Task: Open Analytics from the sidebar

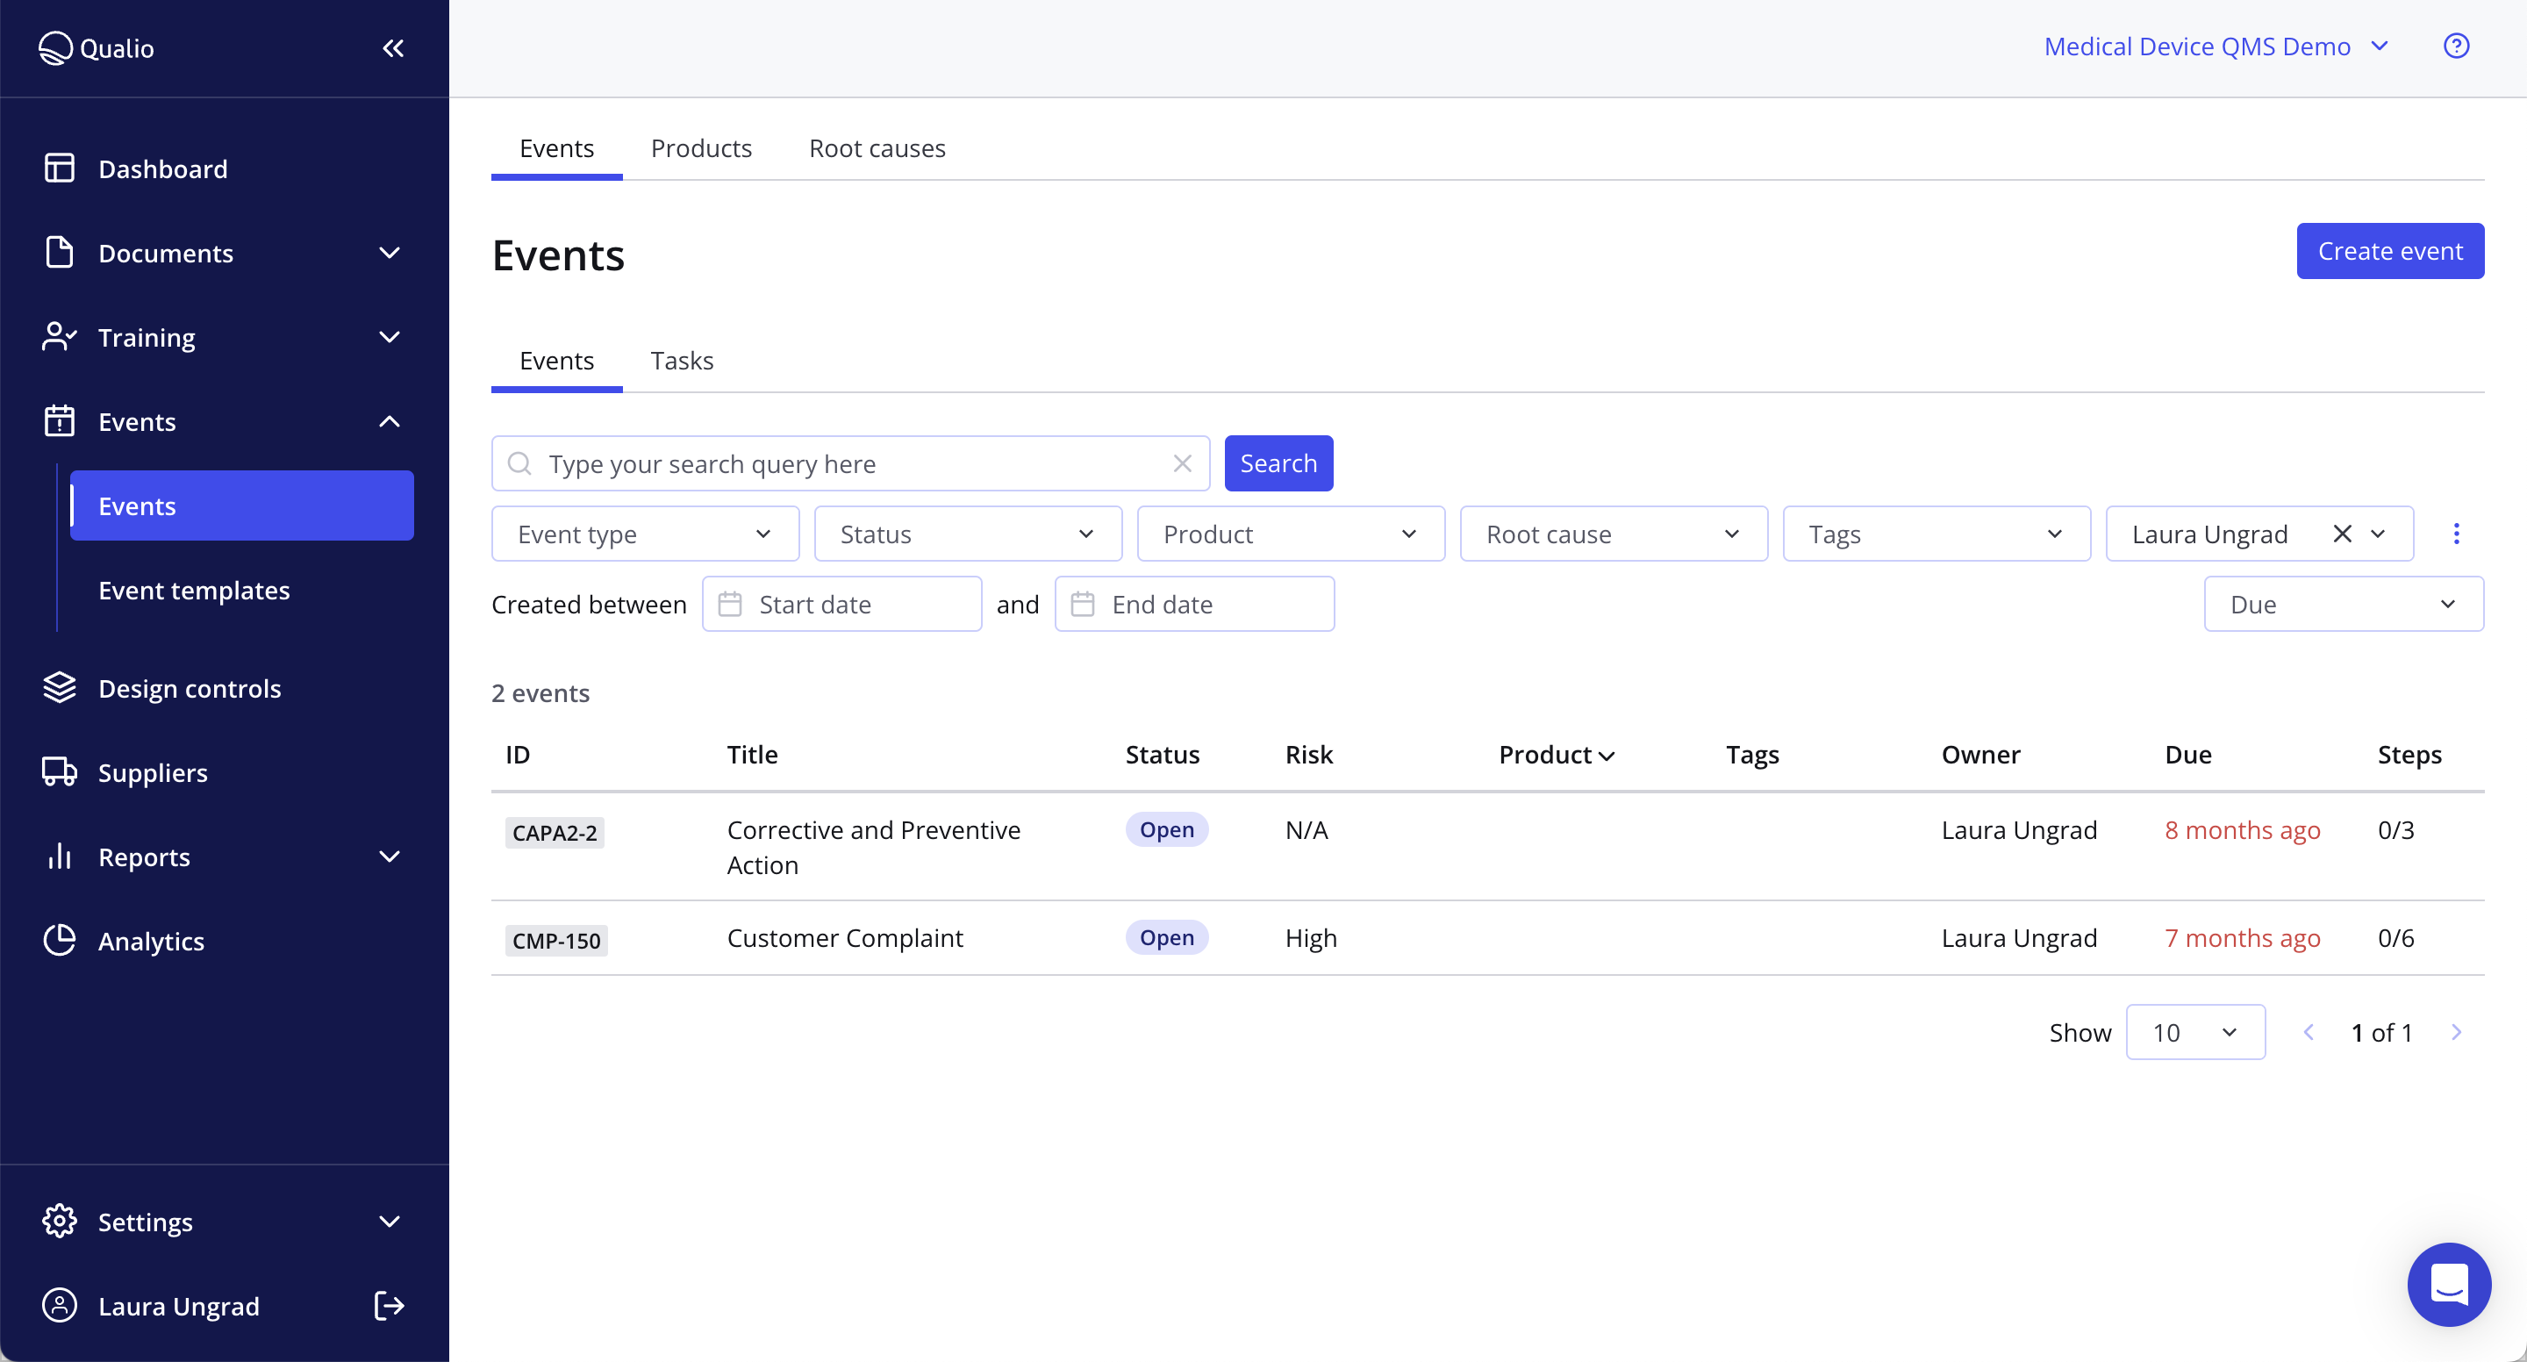Action: tap(151, 940)
